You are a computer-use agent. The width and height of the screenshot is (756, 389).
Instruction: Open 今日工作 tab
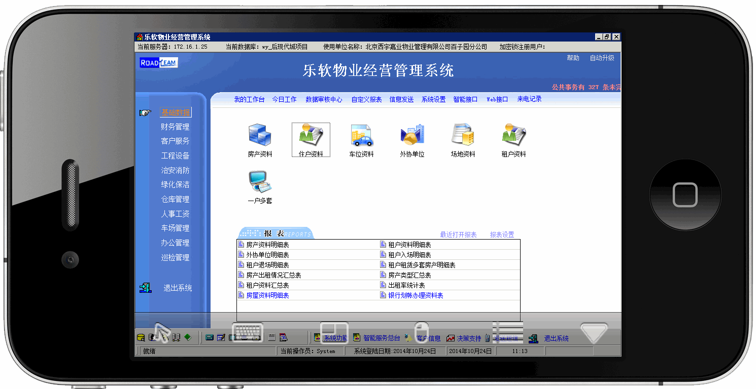coord(284,99)
